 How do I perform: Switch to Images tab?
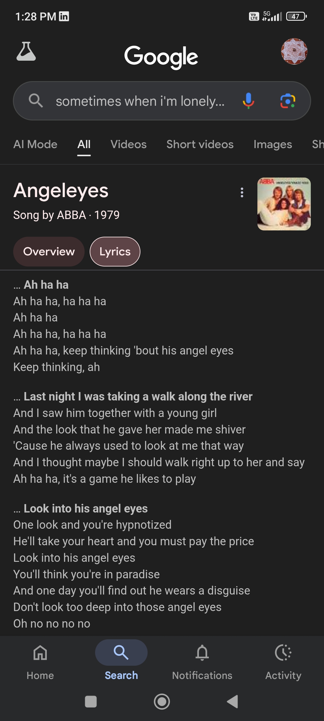pos(273,145)
